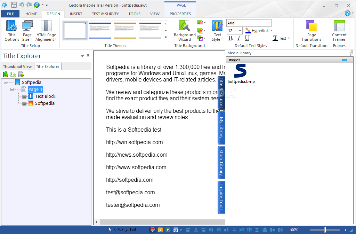Toggle Italic default text style

tap(238, 38)
